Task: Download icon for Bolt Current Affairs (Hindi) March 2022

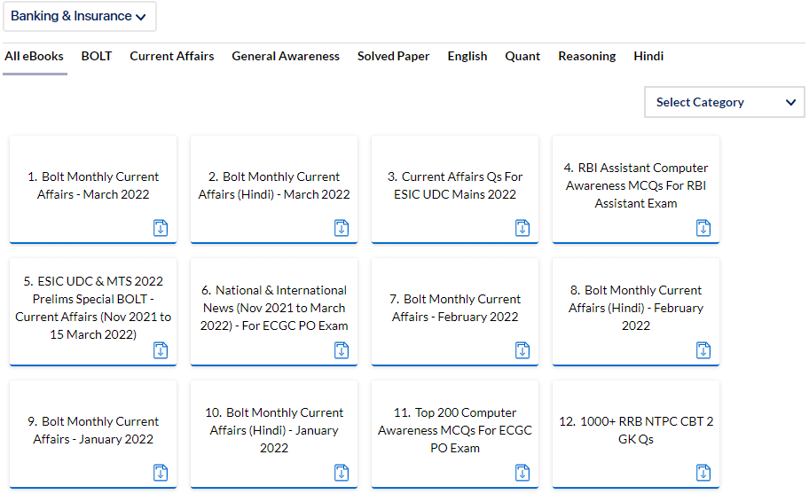Action: tap(342, 228)
